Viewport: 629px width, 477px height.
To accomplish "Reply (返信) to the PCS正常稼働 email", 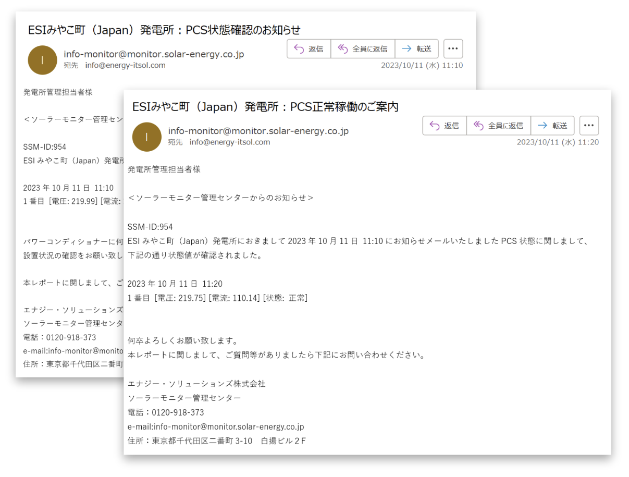I will point(445,126).
